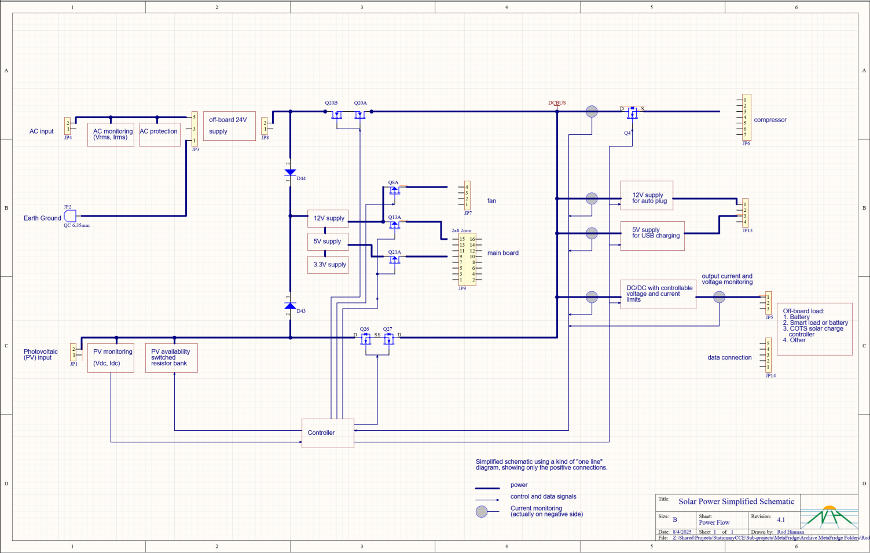Click the "power" legend entry
The height and width of the screenshot is (553, 870).
(519, 485)
